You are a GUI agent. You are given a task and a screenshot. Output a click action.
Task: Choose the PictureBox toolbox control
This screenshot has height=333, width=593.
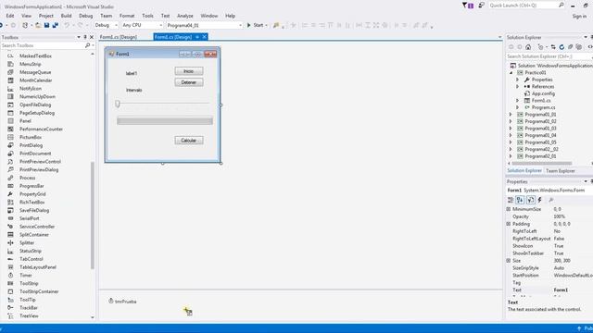click(x=31, y=137)
